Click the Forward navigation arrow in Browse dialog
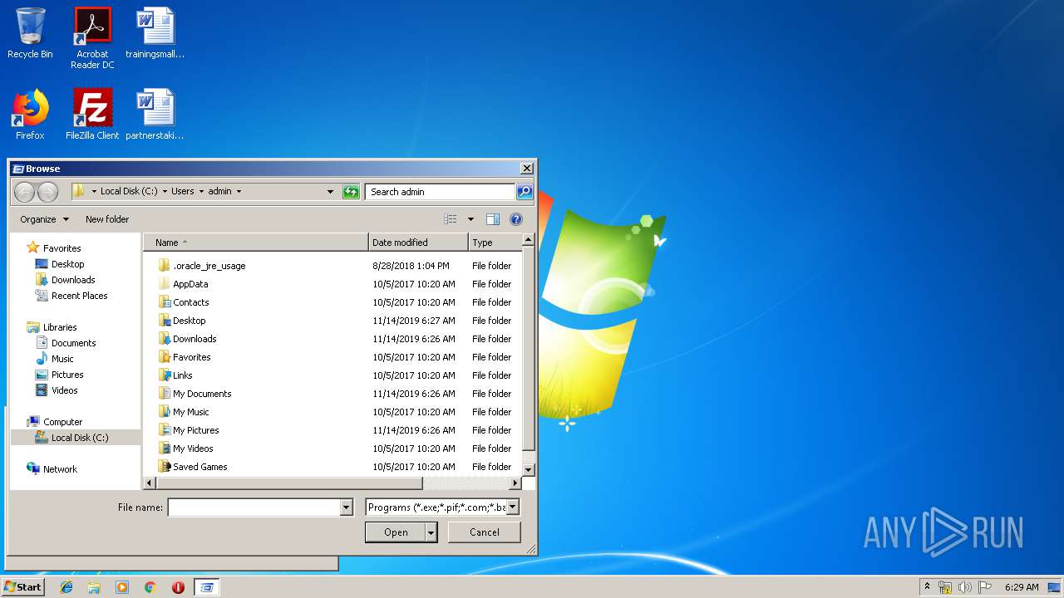The image size is (1064, 598). (47, 192)
